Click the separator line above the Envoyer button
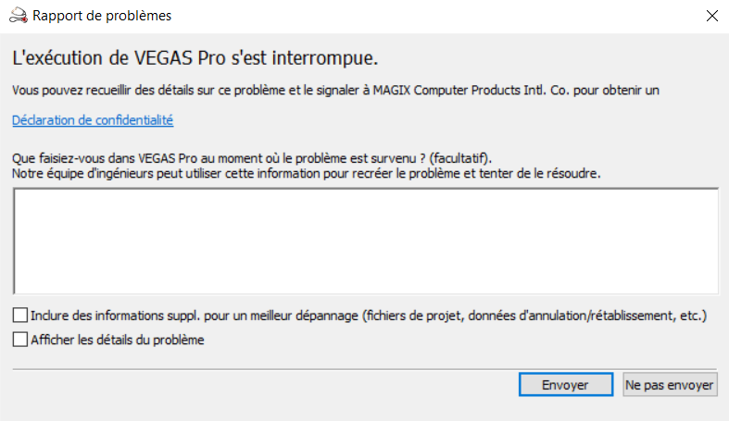 click(x=365, y=369)
